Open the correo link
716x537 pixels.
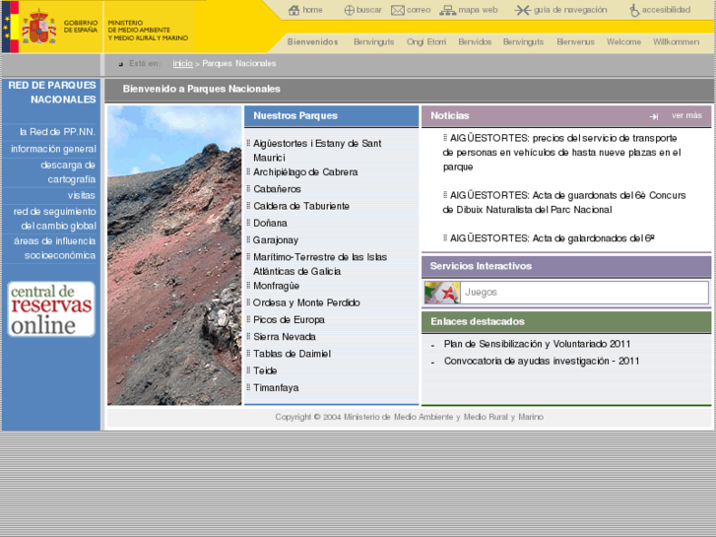click(x=419, y=10)
